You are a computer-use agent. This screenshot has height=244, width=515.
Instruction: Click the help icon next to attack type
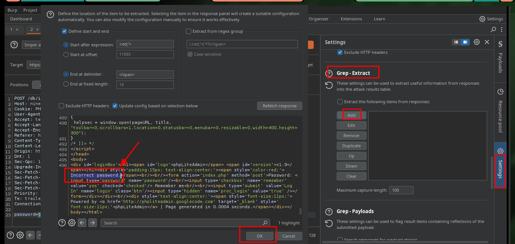click(14, 45)
